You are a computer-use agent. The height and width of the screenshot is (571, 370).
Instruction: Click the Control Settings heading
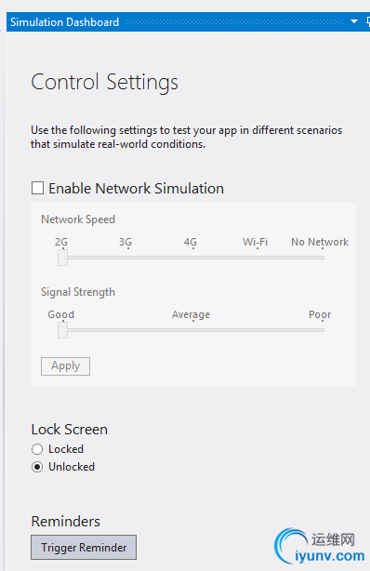[x=104, y=82]
